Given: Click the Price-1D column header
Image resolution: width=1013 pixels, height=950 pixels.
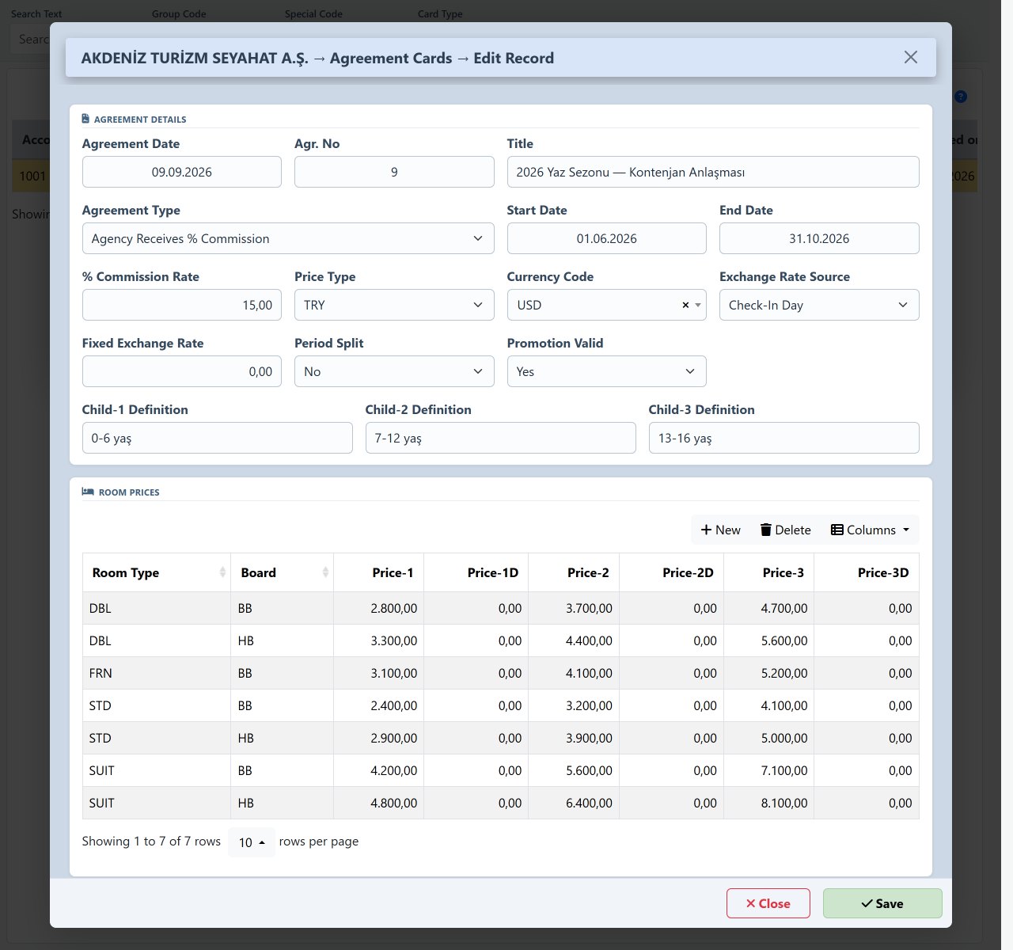Looking at the screenshot, I should coord(476,572).
